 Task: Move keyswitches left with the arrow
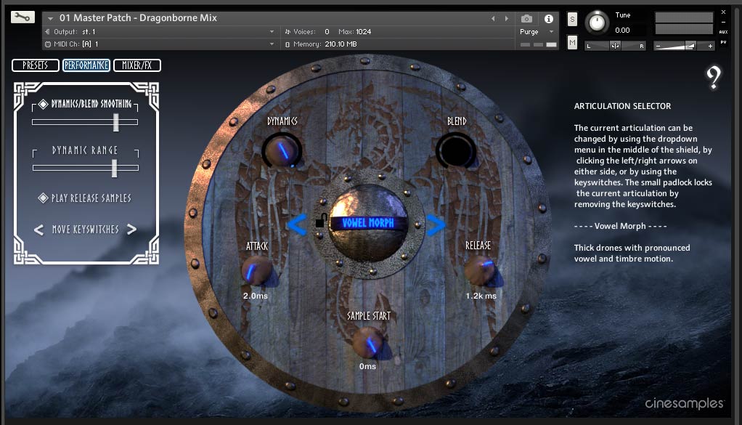[x=39, y=230]
